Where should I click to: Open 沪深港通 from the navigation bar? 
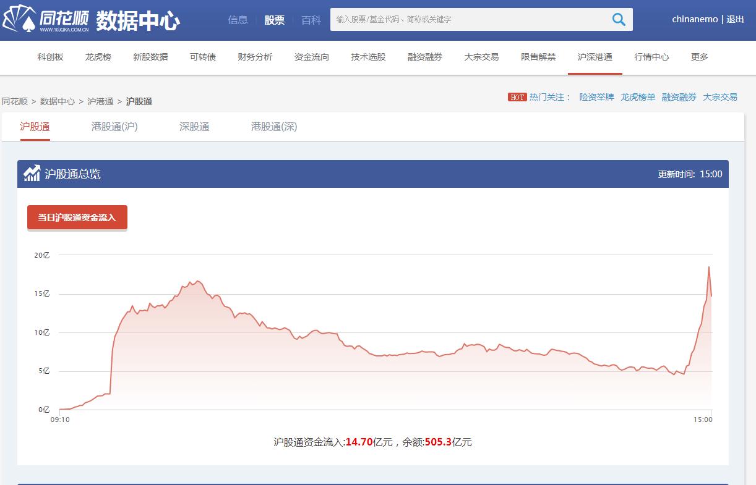[595, 57]
